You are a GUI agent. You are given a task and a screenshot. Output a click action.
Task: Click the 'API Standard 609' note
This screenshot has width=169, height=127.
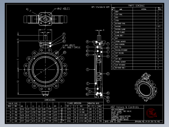pyautogui.click(x=100, y=7)
